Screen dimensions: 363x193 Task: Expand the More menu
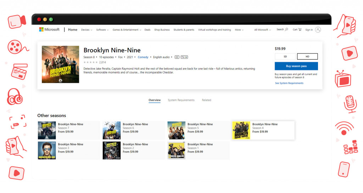click(239, 30)
